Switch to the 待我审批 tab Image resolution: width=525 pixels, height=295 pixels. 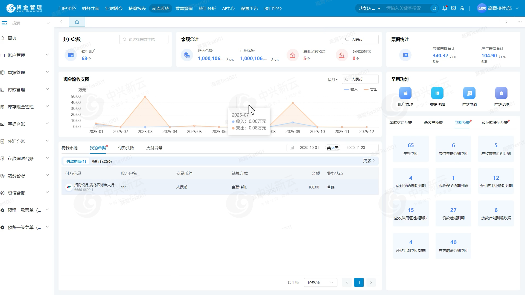tap(69, 148)
